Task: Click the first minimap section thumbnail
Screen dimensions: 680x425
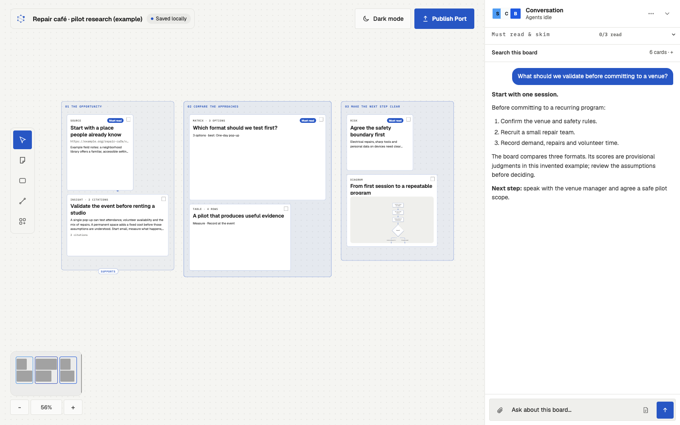Action: [24, 370]
